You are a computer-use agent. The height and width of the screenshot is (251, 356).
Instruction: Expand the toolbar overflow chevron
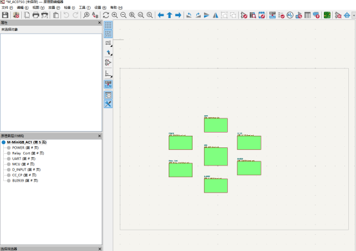(354, 15)
